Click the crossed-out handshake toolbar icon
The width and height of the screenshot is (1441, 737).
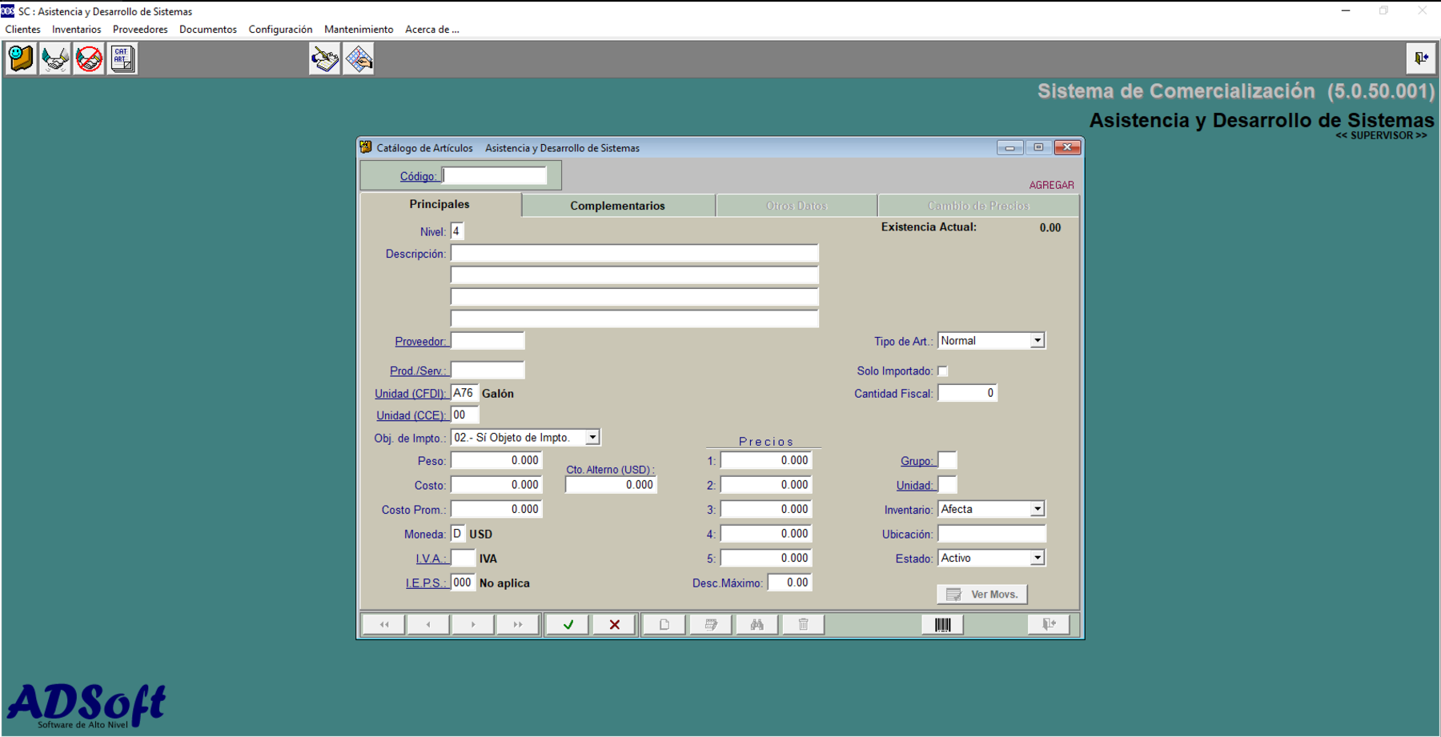click(x=89, y=58)
